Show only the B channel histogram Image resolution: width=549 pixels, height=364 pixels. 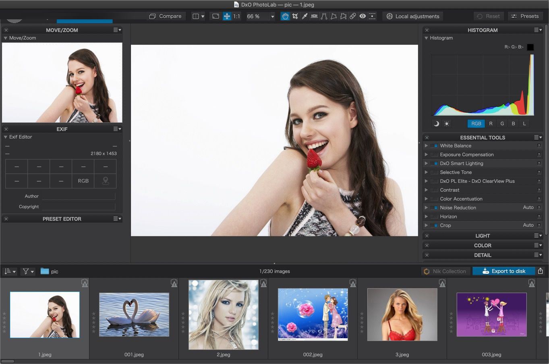tap(513, 124)
